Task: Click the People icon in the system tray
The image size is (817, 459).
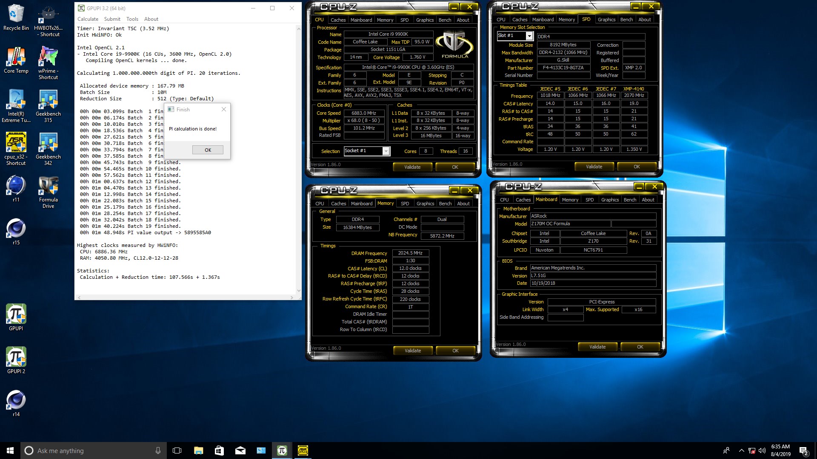Action: (x=726, y=450)
